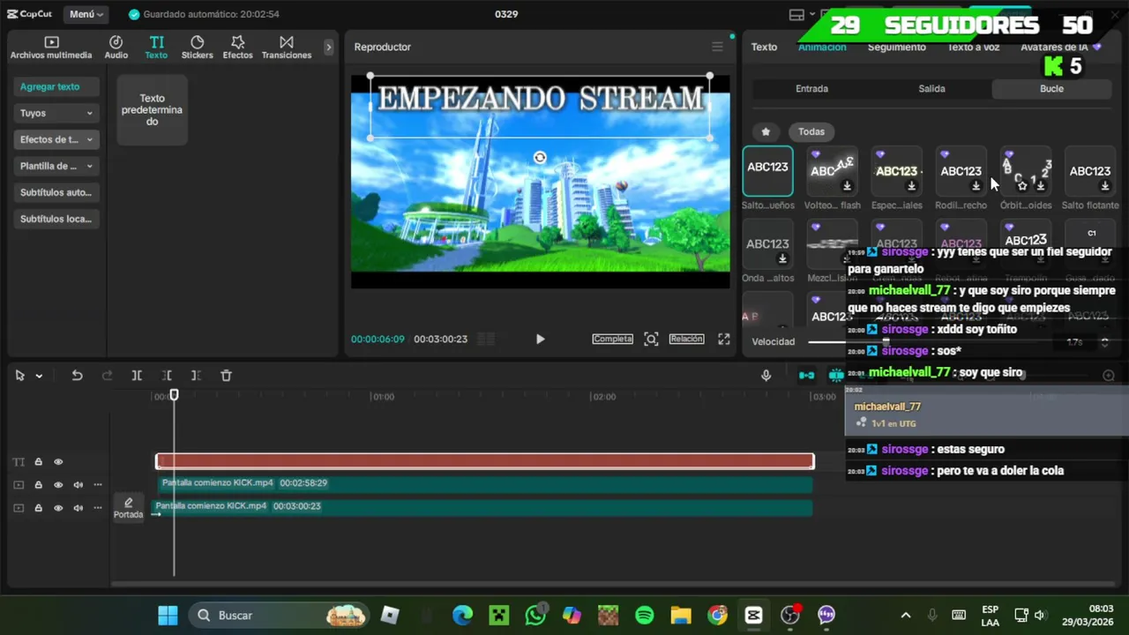Select the Salida animation tab
Viewport: 1129px width, 635px height.
[931, 88]
